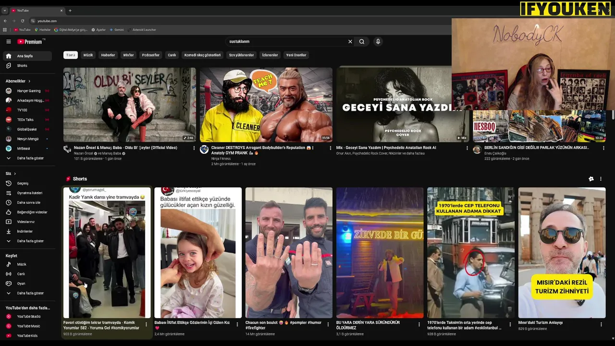Show more subscriptions with Daha fazla göster
Image resolution: width=615 pixels, height=346 pixels.
click(x=26, y=158)
